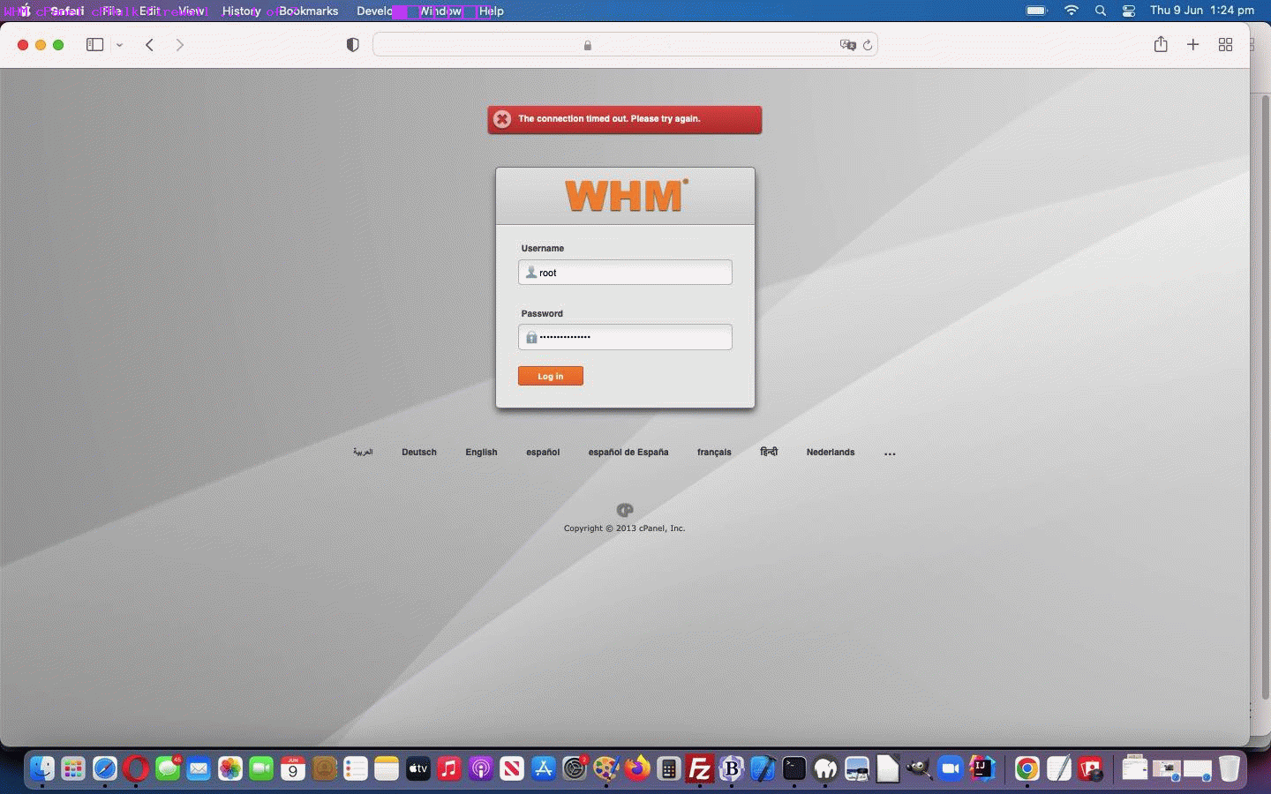Click the Wi-Fi status icon
Image resolution: width=1271 pixels, height=794 pixels.
click(1072, 11)
